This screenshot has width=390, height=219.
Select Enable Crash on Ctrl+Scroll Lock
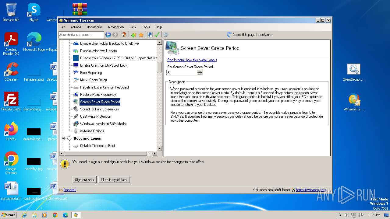coord(104,65)
